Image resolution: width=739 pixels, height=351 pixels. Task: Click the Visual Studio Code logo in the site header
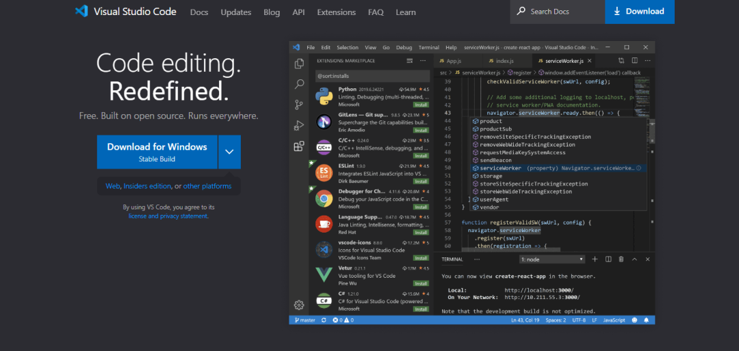[81, 12]
